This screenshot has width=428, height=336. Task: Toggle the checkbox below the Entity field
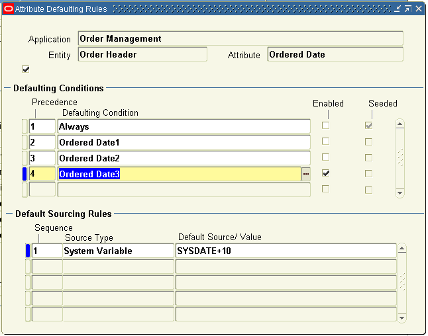[x=26, y=69]
